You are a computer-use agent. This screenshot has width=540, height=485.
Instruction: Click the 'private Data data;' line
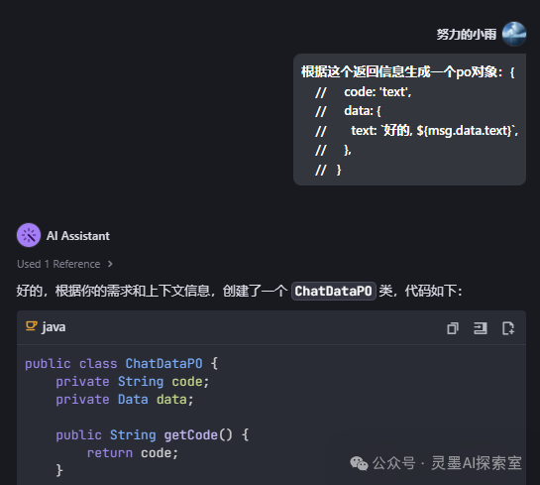(x=125, y=400)
